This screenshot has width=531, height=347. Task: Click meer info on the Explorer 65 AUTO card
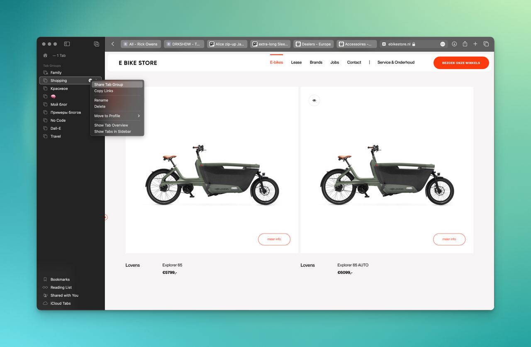449,239
